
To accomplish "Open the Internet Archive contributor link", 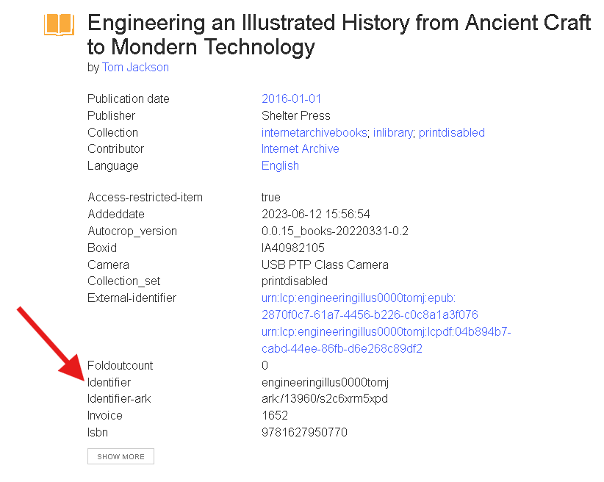I will click(300, 148).
